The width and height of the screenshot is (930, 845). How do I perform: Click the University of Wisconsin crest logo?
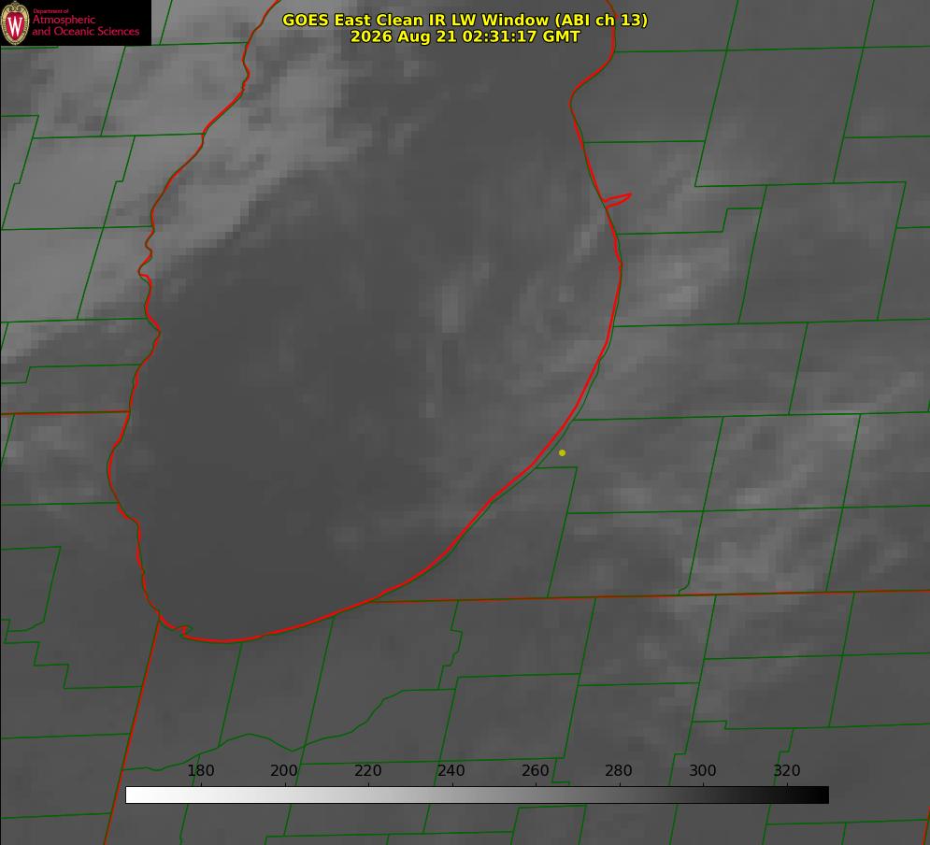click(15, 22)
